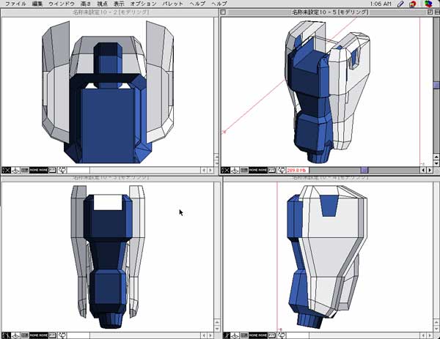Click the grid icon in window 10-2
Screen dimensions: 440x339
pos(25,170)
